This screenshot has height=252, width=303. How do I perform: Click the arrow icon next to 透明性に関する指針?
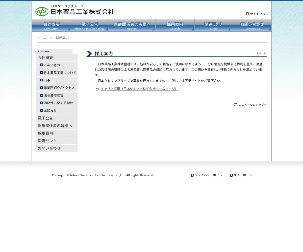click(42, 103)
